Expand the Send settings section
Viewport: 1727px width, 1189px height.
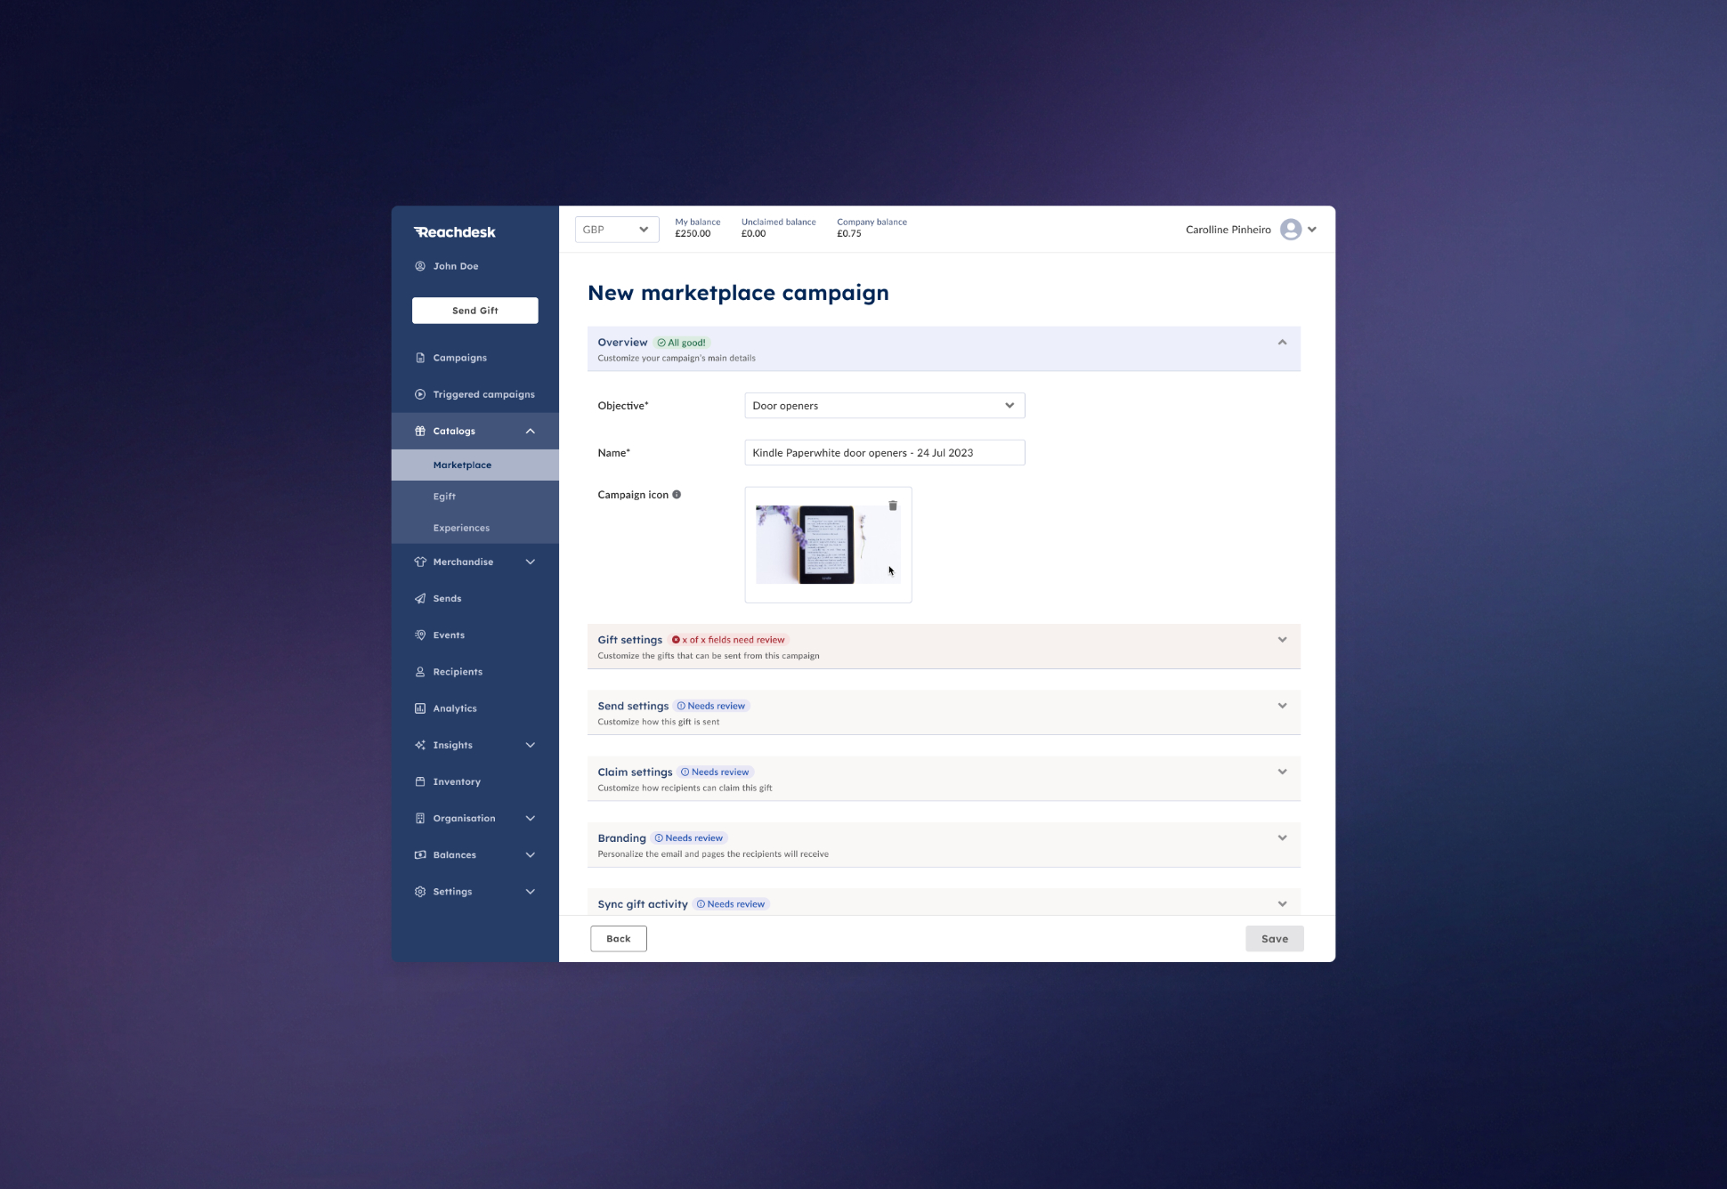pyautogui.click(x=1282, y=706)
